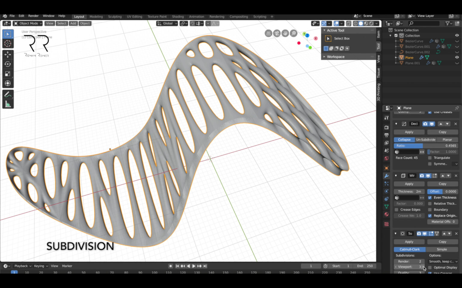Select the Measure tool at toolbar bottom
Screen dimensions: 462x288
[8, 104]
